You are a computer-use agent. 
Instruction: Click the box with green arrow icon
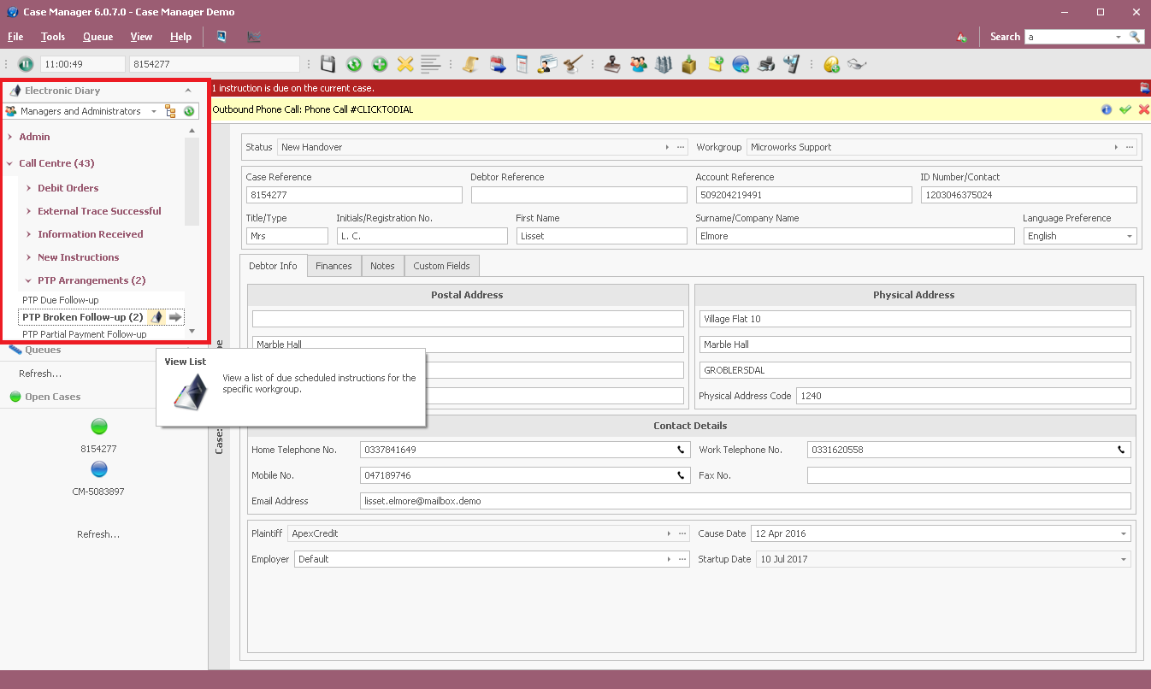(x=689, y=64)
